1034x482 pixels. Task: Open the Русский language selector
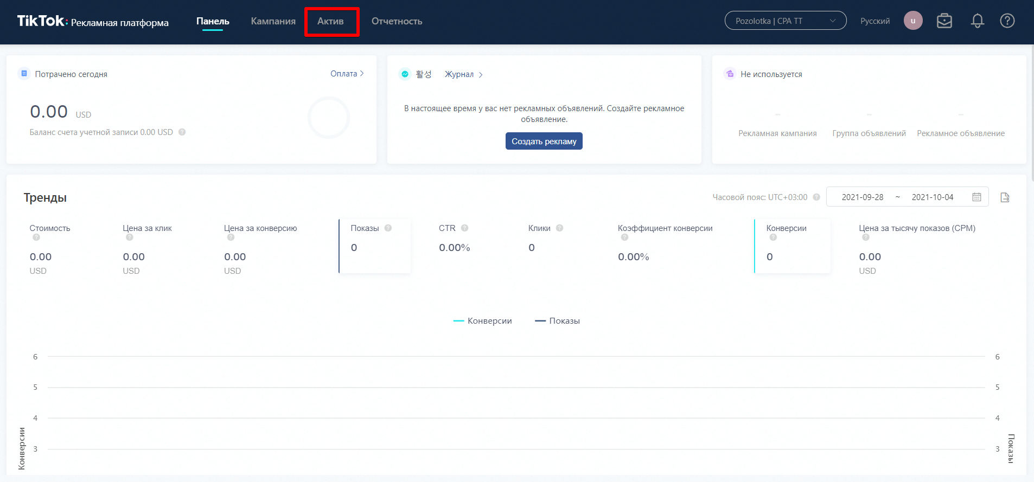point(875,21)
